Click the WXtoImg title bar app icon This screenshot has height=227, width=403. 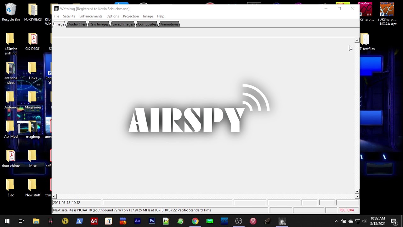click(x=56, y=9)
